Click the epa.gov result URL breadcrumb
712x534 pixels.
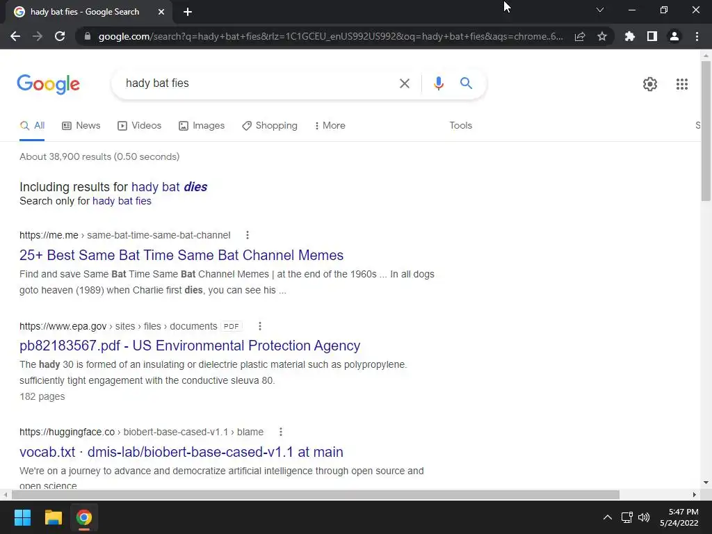(x=118, y=326)
